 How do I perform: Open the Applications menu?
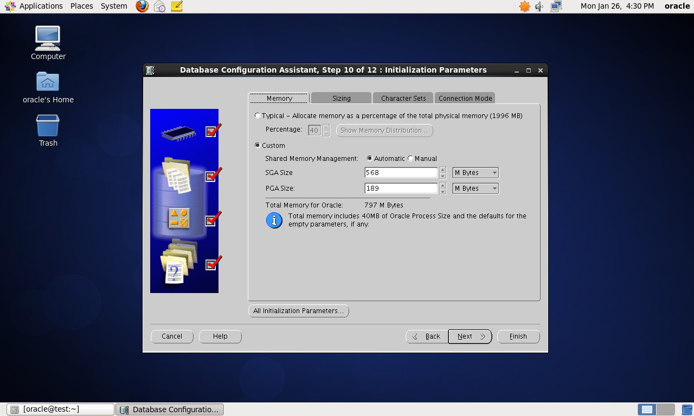41,6
